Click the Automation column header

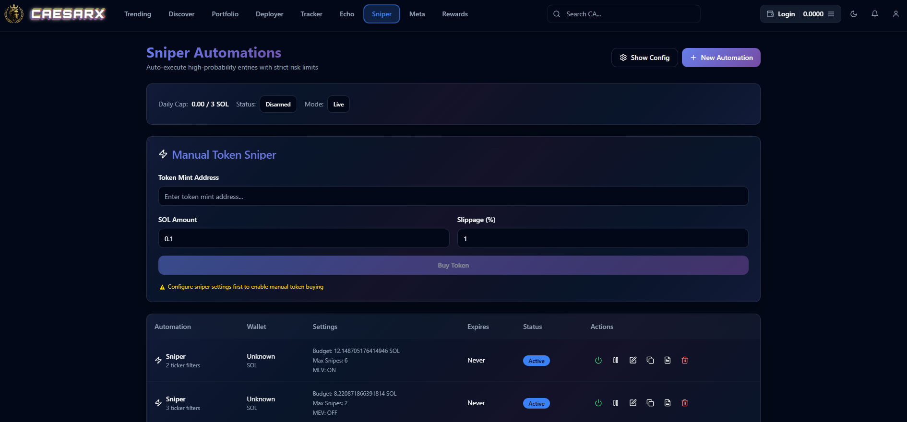173,327
